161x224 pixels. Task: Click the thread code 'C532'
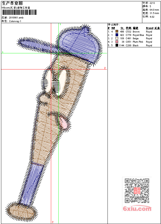(129, 31)
